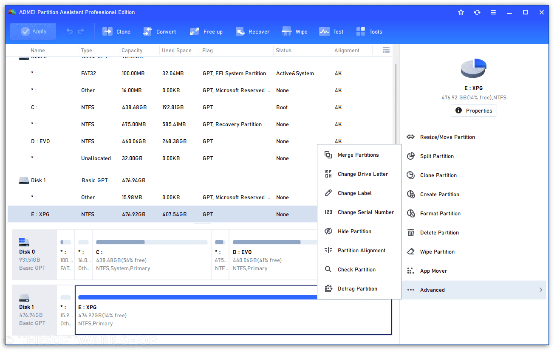Image resolution: width=554 pixels, height=350 pixels.
Task: Open the Test toolbar item
Action: coord(331,31)
